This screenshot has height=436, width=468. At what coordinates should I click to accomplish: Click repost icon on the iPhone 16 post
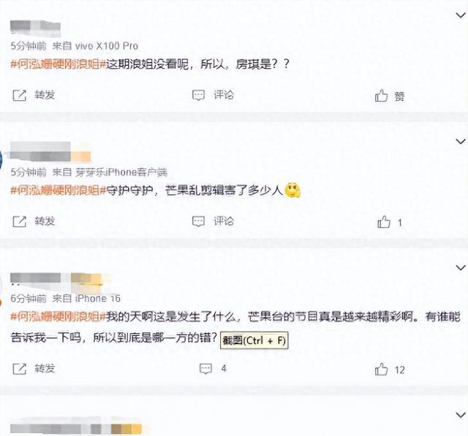click(20, 369)
